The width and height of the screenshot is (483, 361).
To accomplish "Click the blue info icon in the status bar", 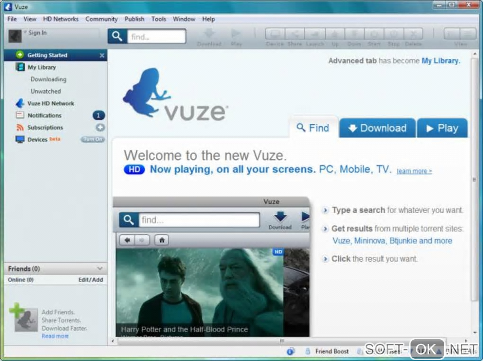I will click(290, 351).
